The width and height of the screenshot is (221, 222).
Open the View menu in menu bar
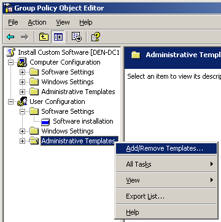click(x=63, y=22)
